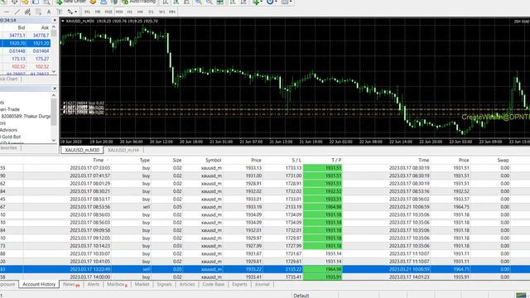Open the Journal terminal tab
530x298 pixels.
(263, 285)
